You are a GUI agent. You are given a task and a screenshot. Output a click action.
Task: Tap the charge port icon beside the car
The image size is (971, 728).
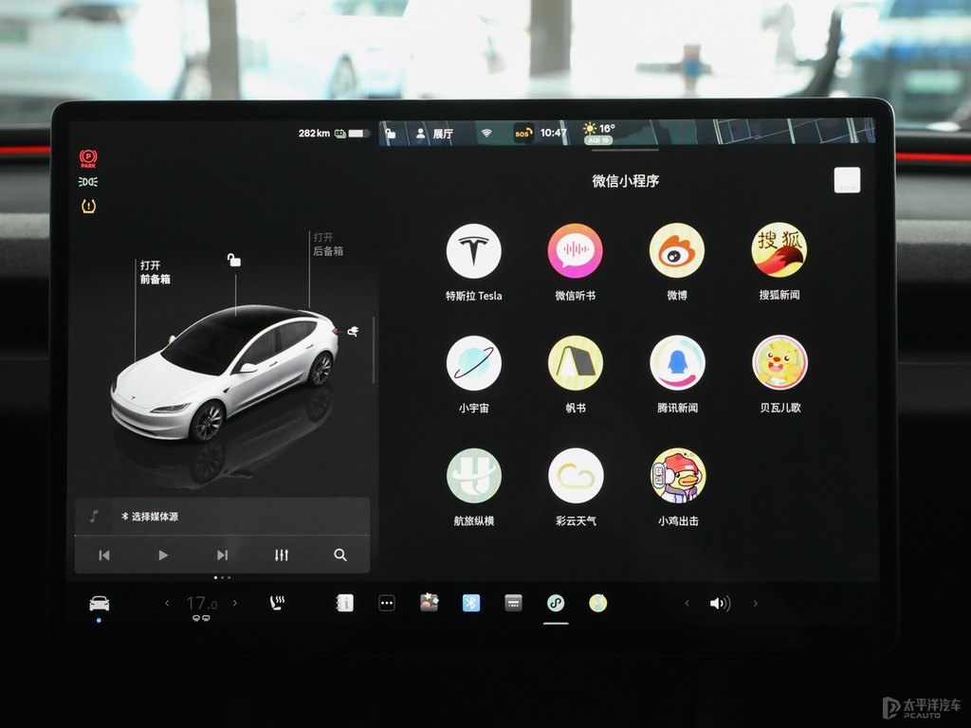pyautogui.click(x=353, y=331)
